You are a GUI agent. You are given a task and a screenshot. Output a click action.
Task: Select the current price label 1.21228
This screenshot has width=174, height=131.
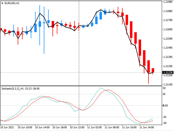pos(168,73)
